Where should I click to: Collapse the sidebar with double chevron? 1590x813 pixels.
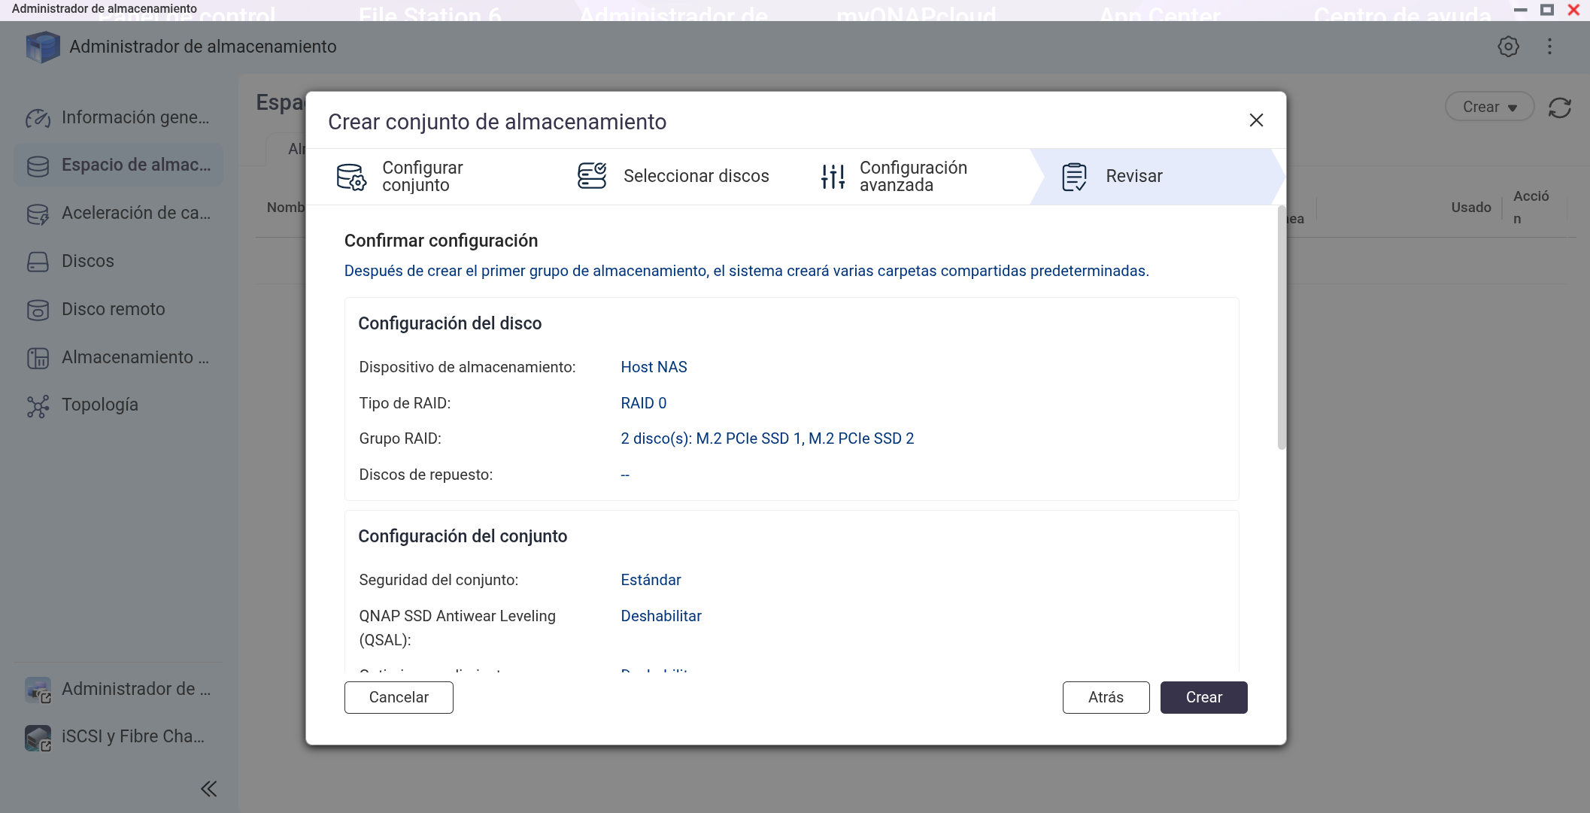[208, 788]
